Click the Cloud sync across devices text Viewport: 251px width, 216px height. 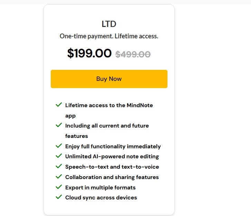pyautogui.click(x=101, y=198)
